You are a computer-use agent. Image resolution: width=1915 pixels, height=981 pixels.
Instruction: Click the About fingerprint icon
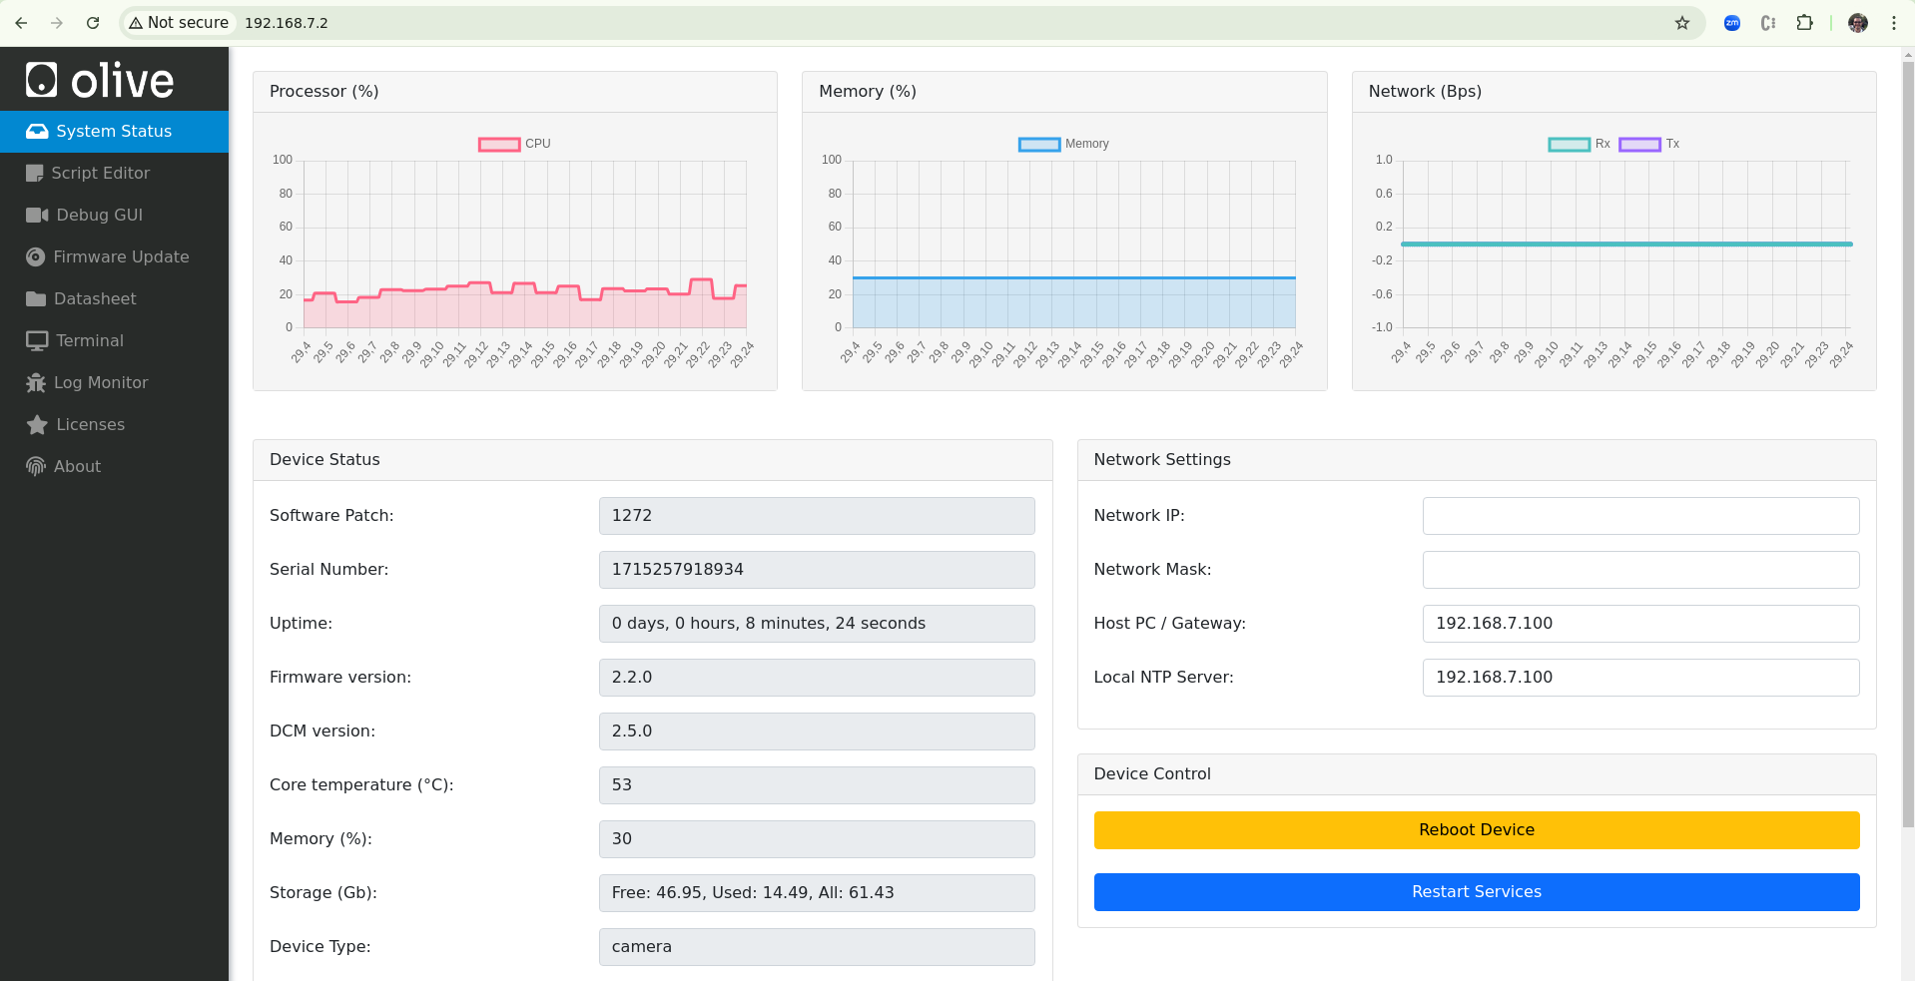36,466
